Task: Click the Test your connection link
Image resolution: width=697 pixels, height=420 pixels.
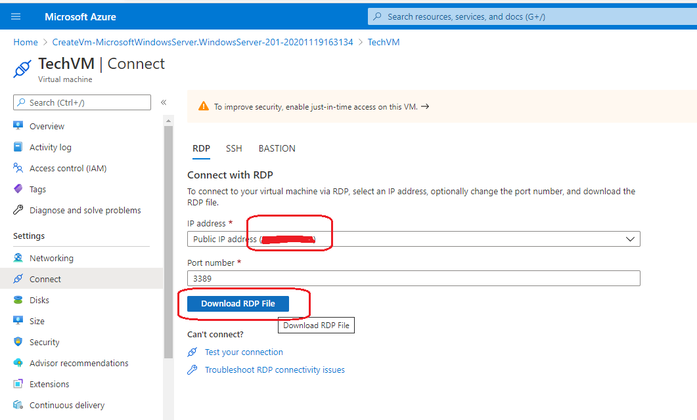Action: (x=244, y=352)
